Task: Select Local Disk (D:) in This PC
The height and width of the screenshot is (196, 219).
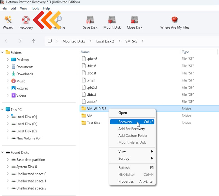Action: (x=27, y=124)
